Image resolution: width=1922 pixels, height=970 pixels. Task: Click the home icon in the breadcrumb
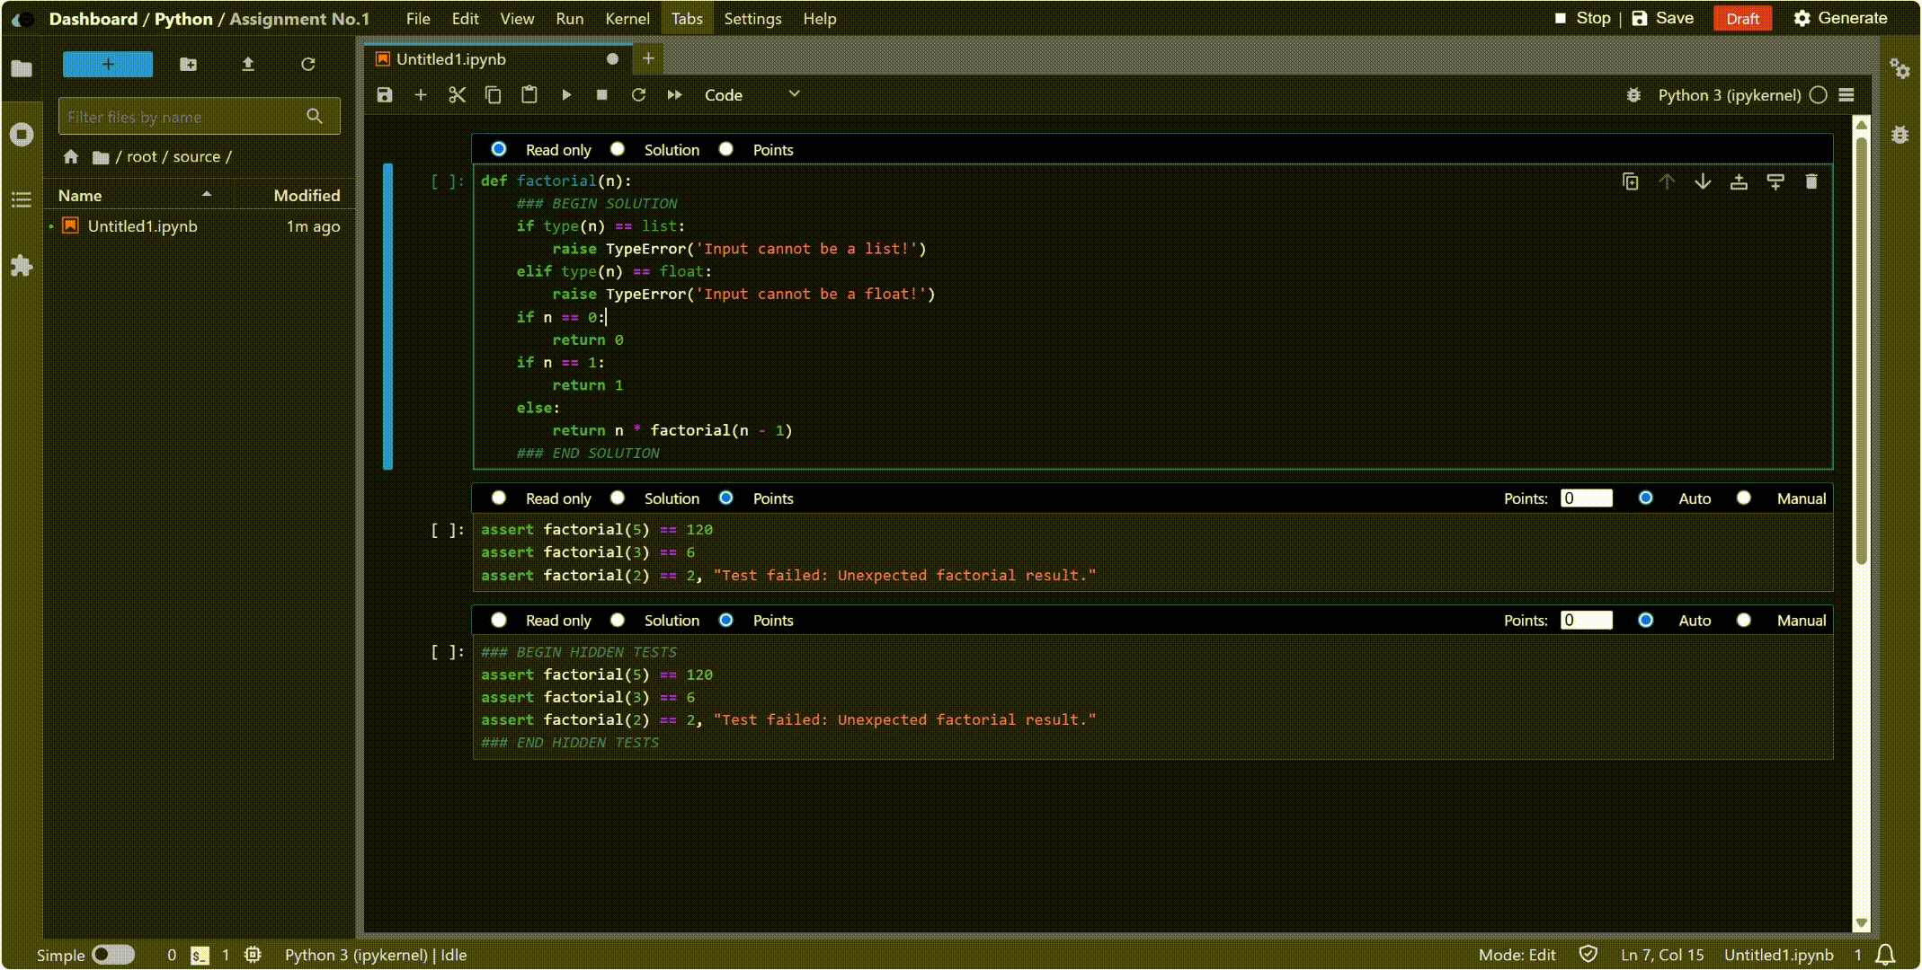click(x=71, y=156)
